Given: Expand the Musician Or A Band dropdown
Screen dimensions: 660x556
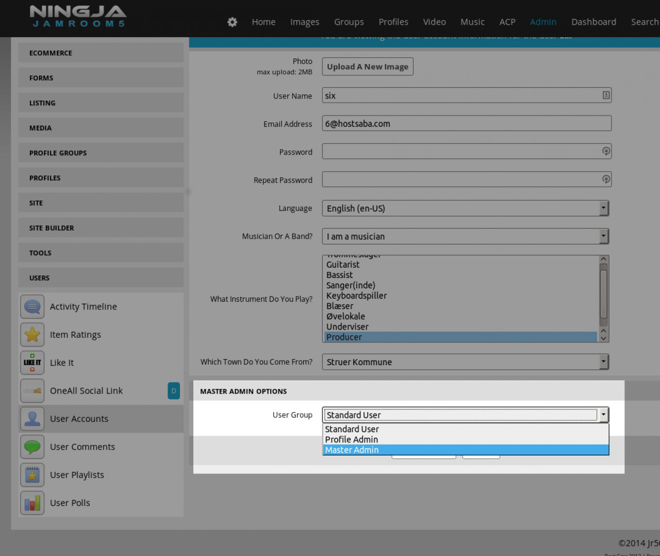Looking at the screenshot, I should [x=465, y=237].
